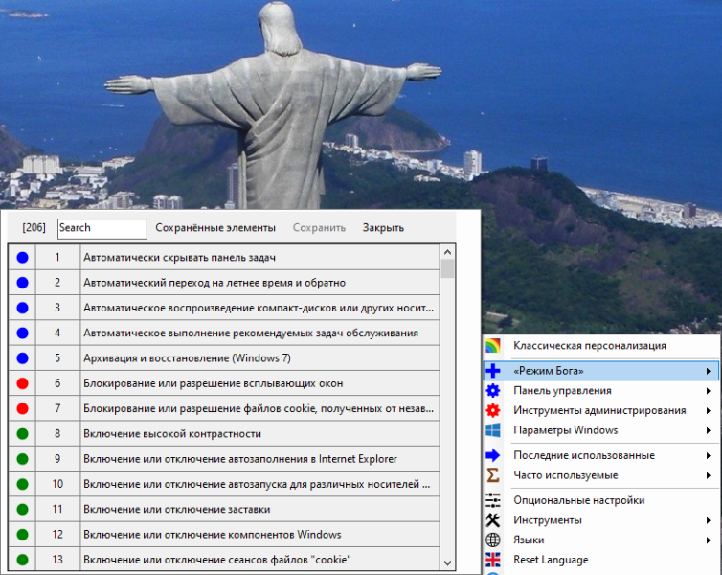
Task: Click the blue dot in row 2
Action: 23,283
